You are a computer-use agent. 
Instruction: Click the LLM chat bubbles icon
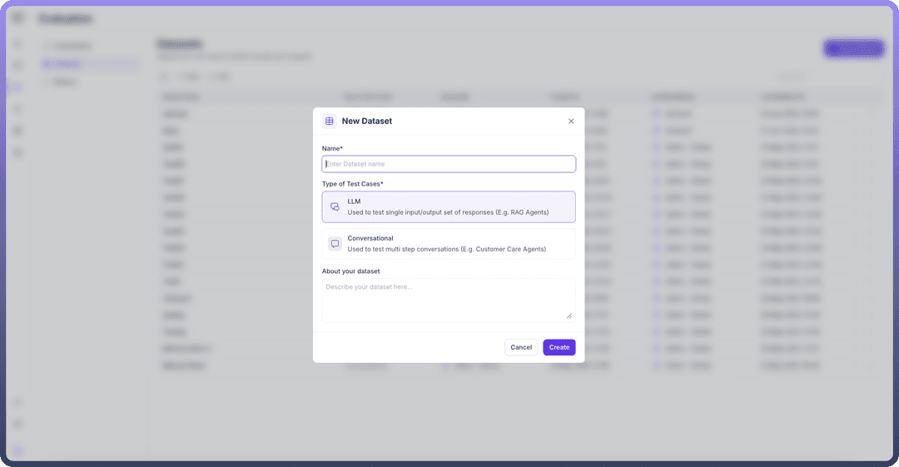335,207
